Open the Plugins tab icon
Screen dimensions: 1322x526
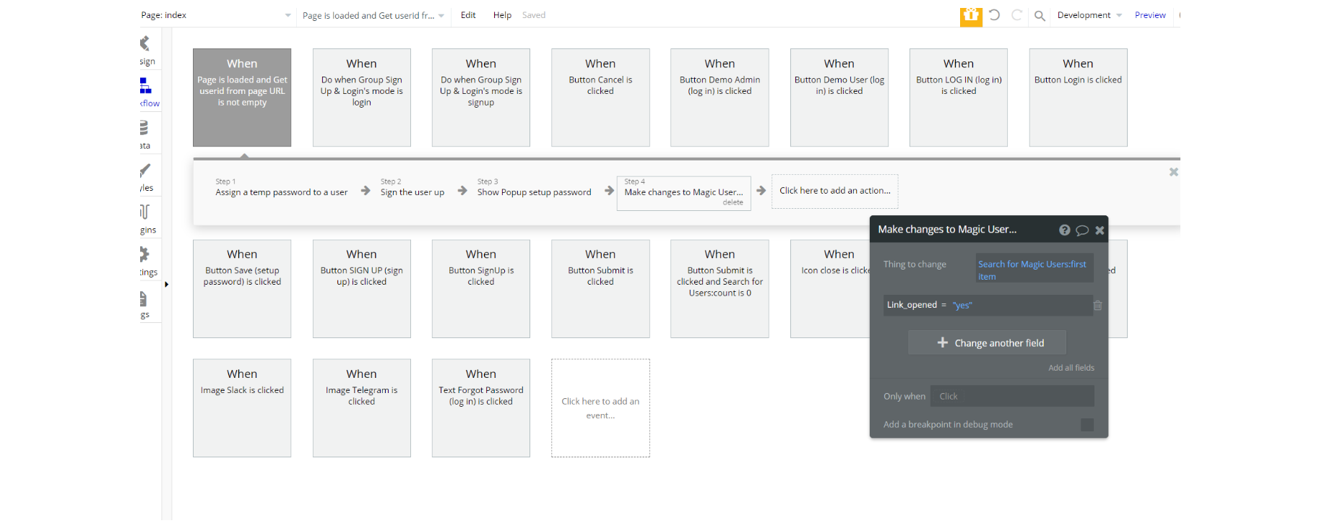144,212
